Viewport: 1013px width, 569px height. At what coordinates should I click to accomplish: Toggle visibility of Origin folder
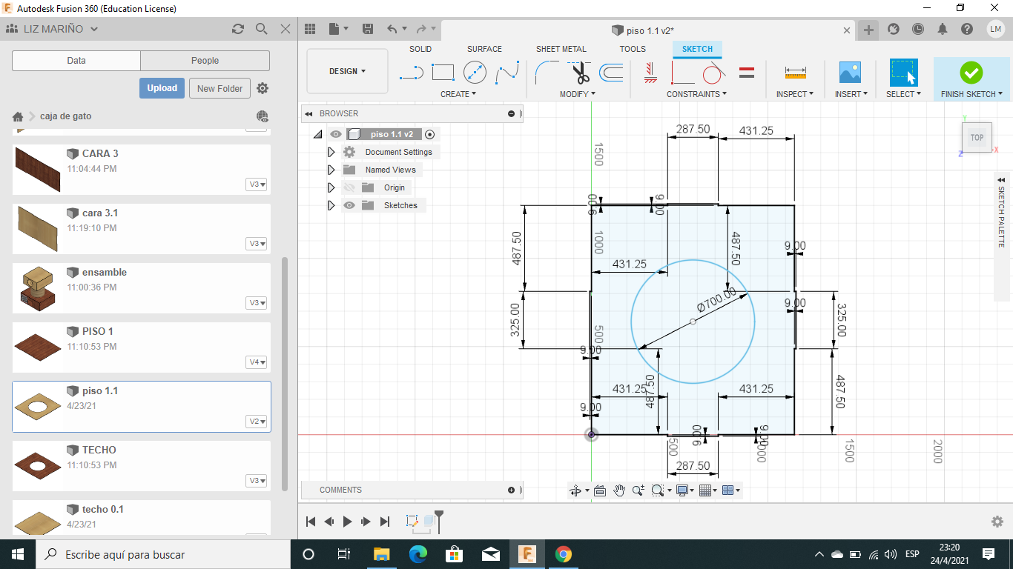coord(349,187)
